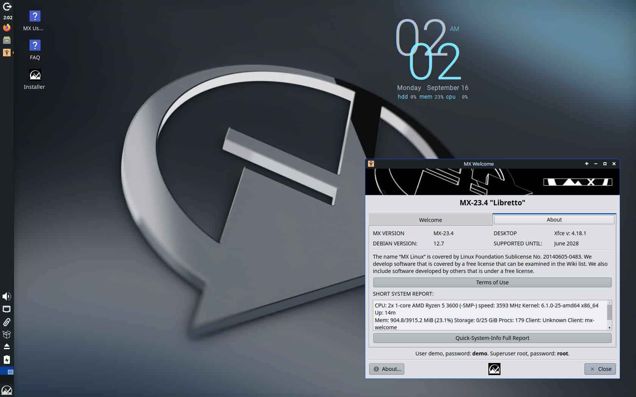Viewport: 636px width, 397px height.
Task: Open the power manager battery icon
Action: [6, 359]
